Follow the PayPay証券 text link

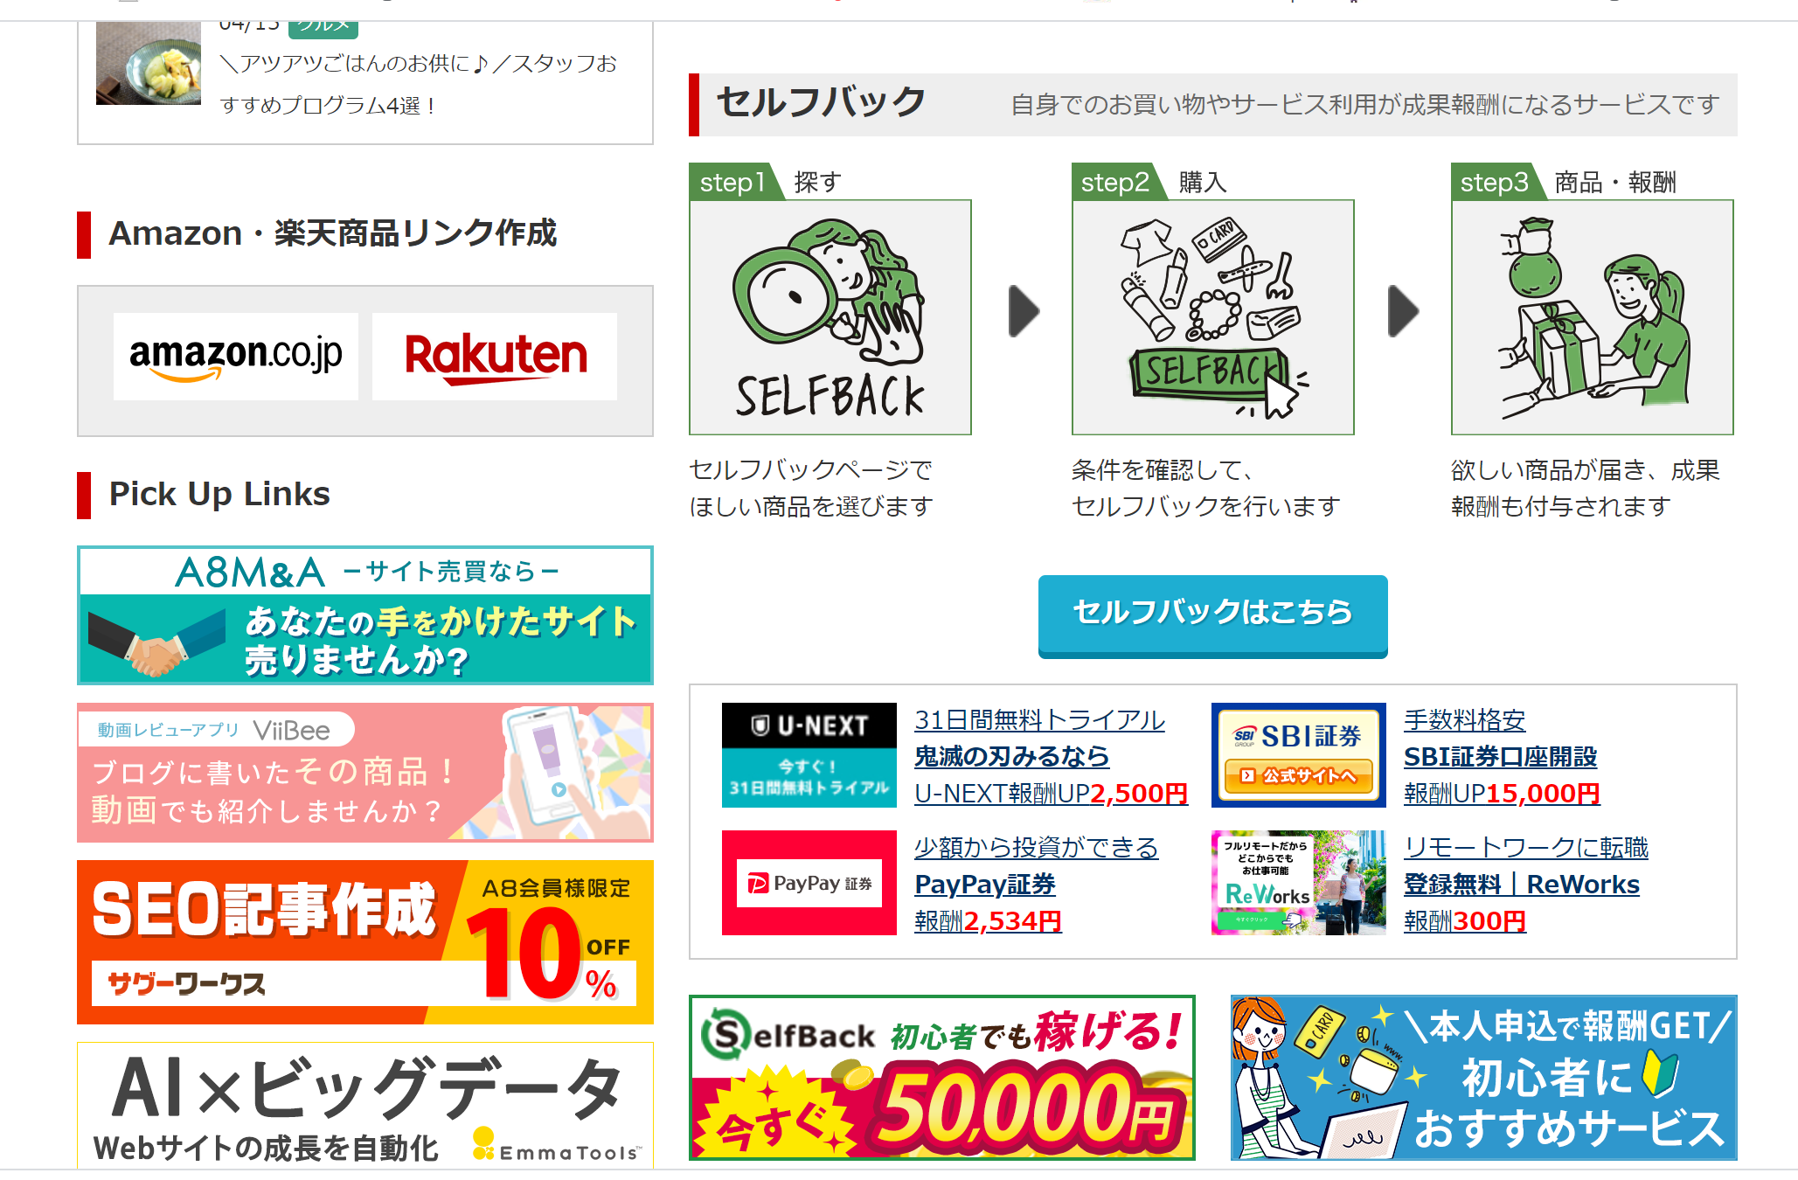(x=985, y=885)
